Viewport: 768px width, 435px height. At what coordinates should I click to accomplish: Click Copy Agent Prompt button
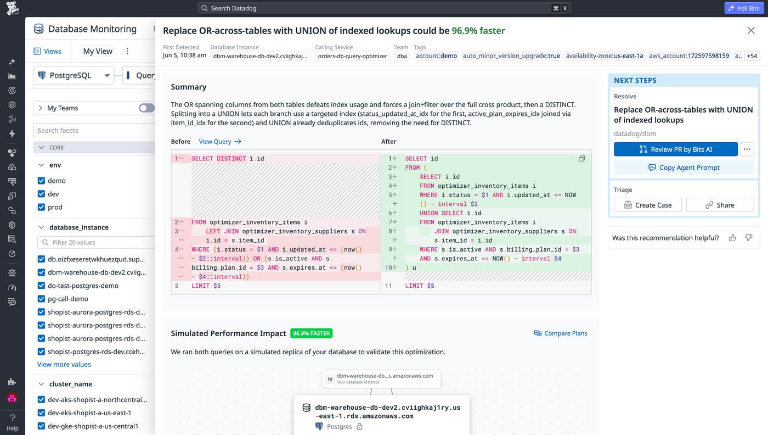coord(684,168)
